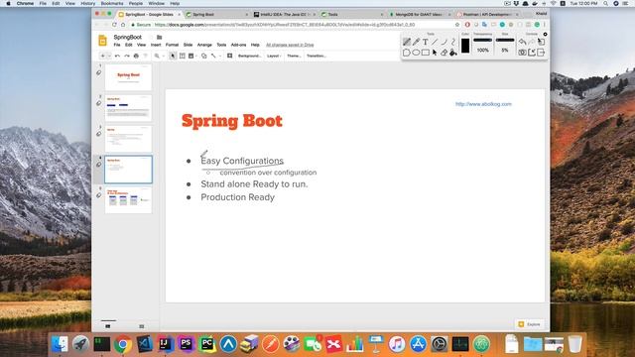Redo annotation in palette controls
Viewport: 635px width, 357px height.
[532, 42]
